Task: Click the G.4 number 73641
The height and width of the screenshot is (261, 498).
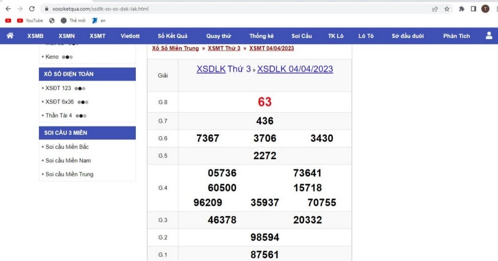Action: point(307,173)
